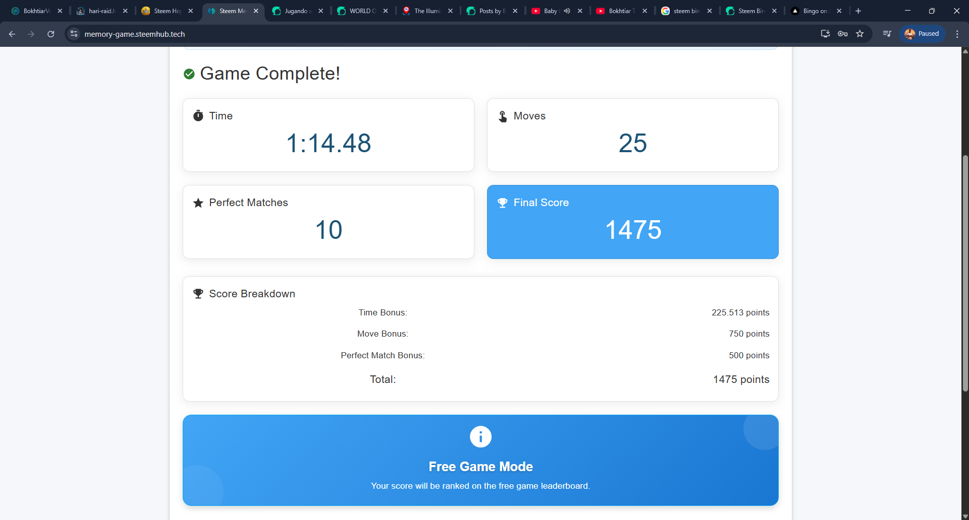Switch to the Steem Hop tab
Image resolution: width=969 pixels, height=520 pixels.
click(x=167, y=11)
